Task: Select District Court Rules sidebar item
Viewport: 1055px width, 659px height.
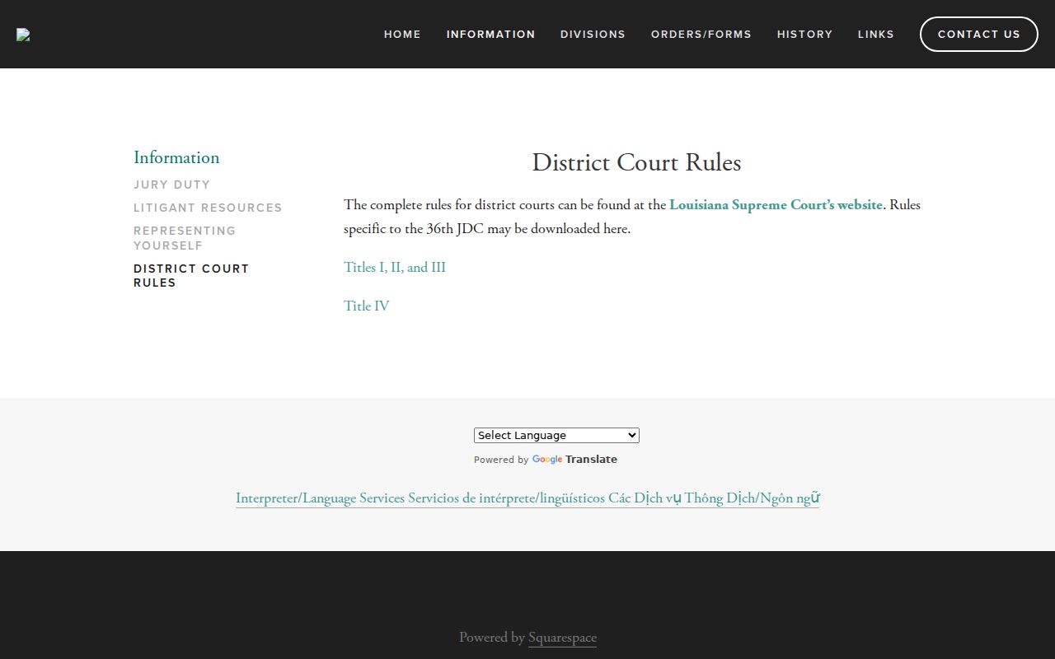Action: 191,276
